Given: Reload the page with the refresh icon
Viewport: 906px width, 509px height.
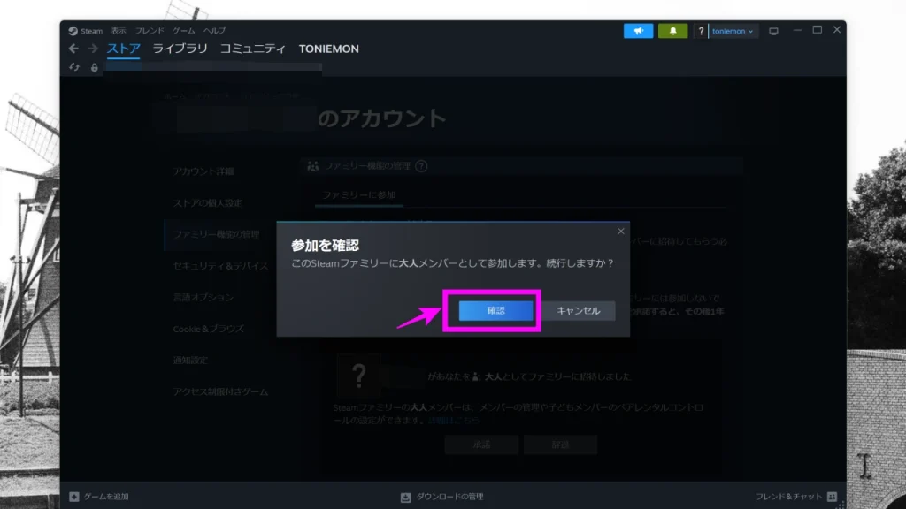Looking at the screenshot, I should click(x=74, y=67).
